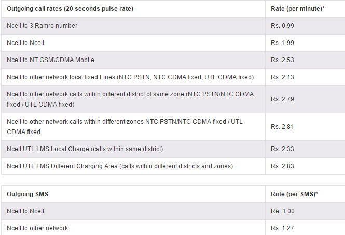The height and width of the screenshot is (235, 345).
Task: Select the "Ncell to 3 Ramro number" row label
Action: point(43,26)
